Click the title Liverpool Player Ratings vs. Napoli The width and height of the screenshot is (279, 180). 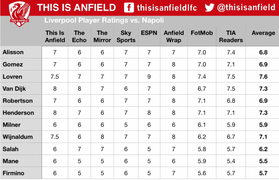(x=104, y=20)
